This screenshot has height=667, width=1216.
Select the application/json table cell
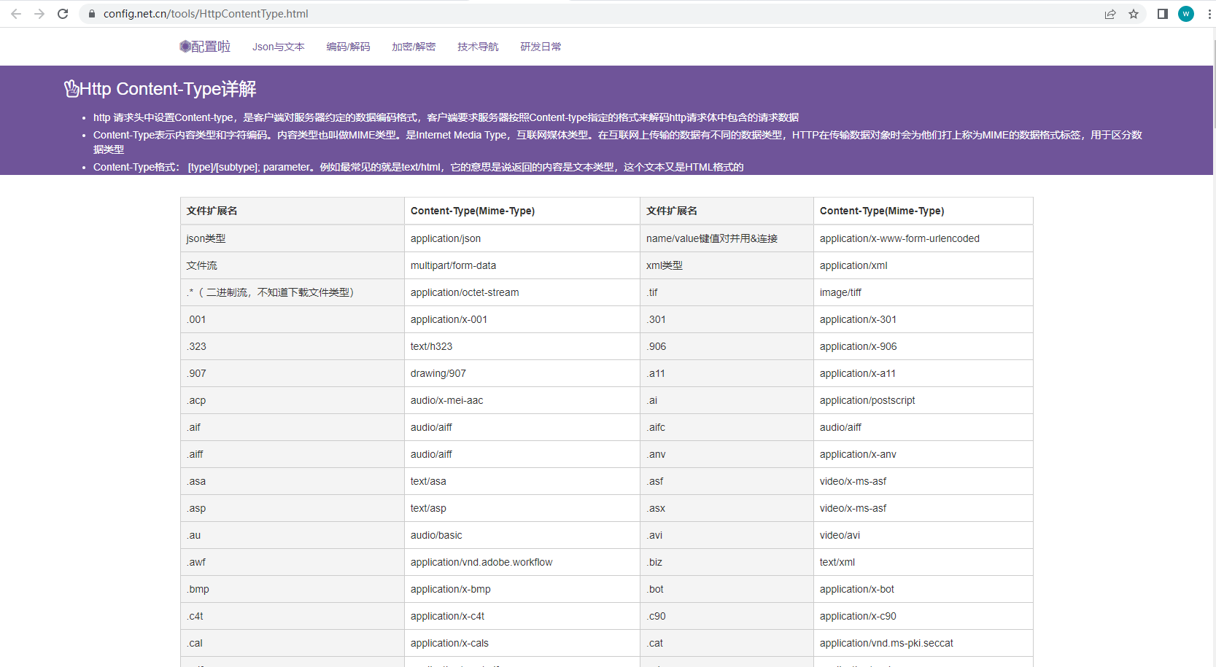446,238
